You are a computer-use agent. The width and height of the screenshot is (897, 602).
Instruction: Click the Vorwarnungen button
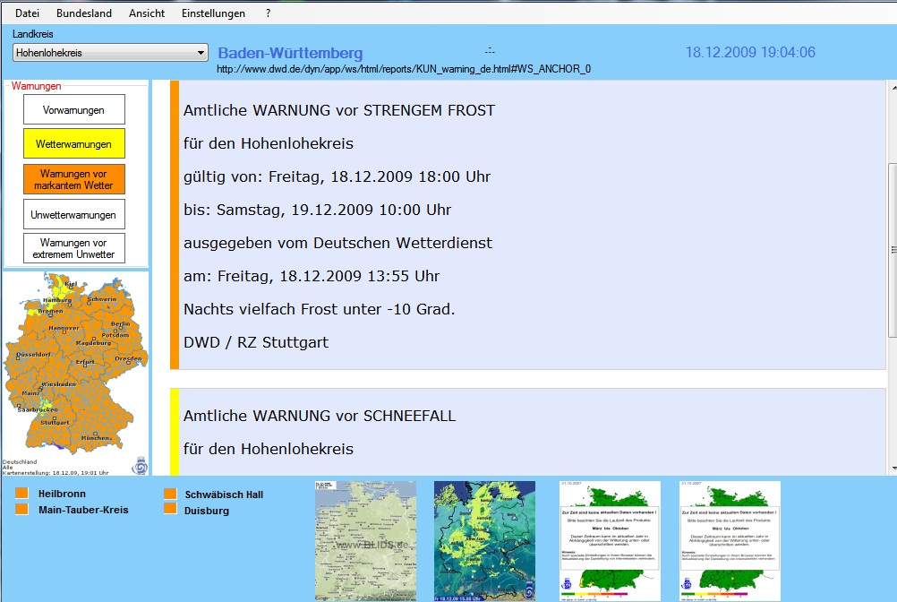point(73,110)
